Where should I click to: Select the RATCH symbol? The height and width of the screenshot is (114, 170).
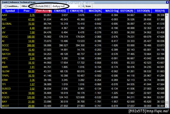coord(6,54)
